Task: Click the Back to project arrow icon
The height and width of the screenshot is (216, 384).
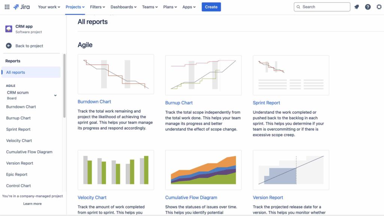Action: pyautogui.click(x=8, y=46)
